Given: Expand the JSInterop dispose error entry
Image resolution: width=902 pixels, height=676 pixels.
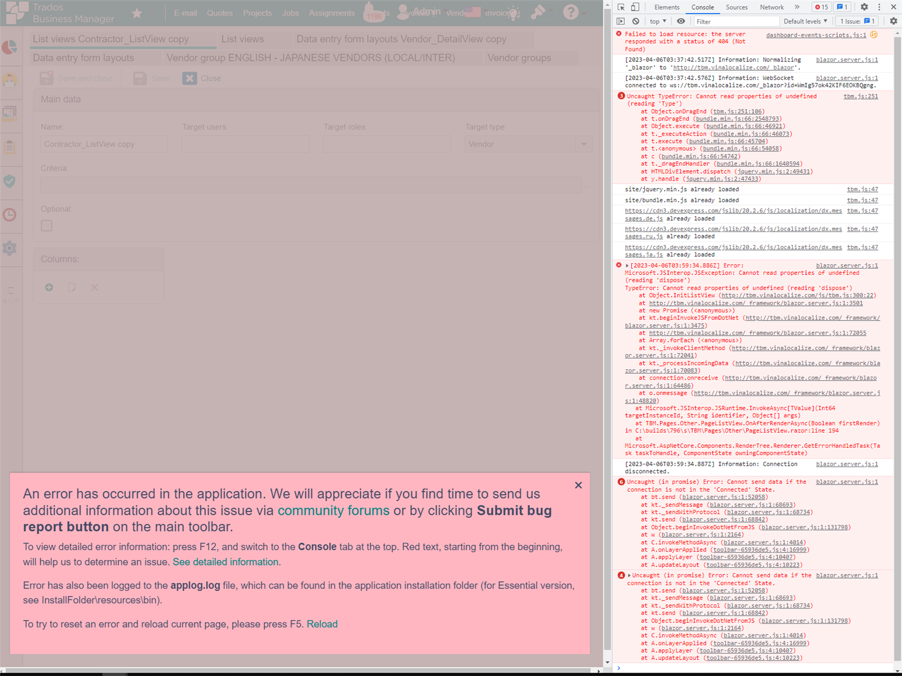Looking at the screenshot, I should point(627,265).
